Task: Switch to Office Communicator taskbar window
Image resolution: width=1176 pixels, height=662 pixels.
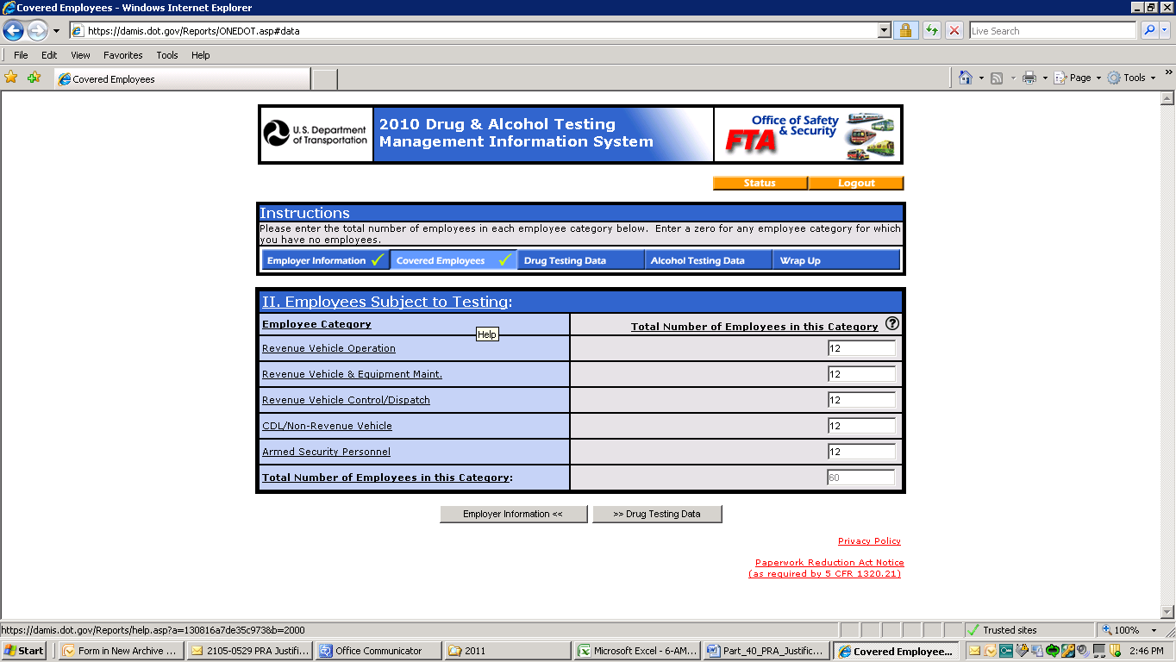Action: [378, 651]
